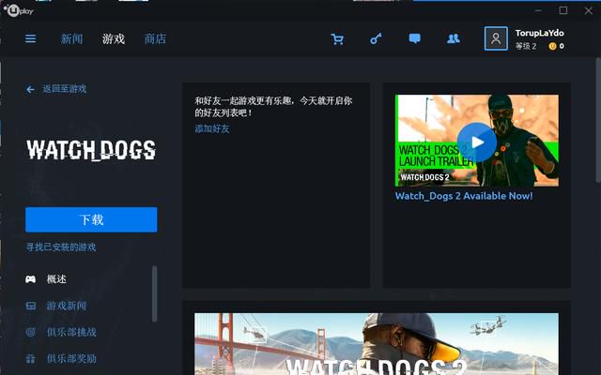Click the main page vertical scrollbar
Screen dimensions: 601x375
[x=598, y=120]
